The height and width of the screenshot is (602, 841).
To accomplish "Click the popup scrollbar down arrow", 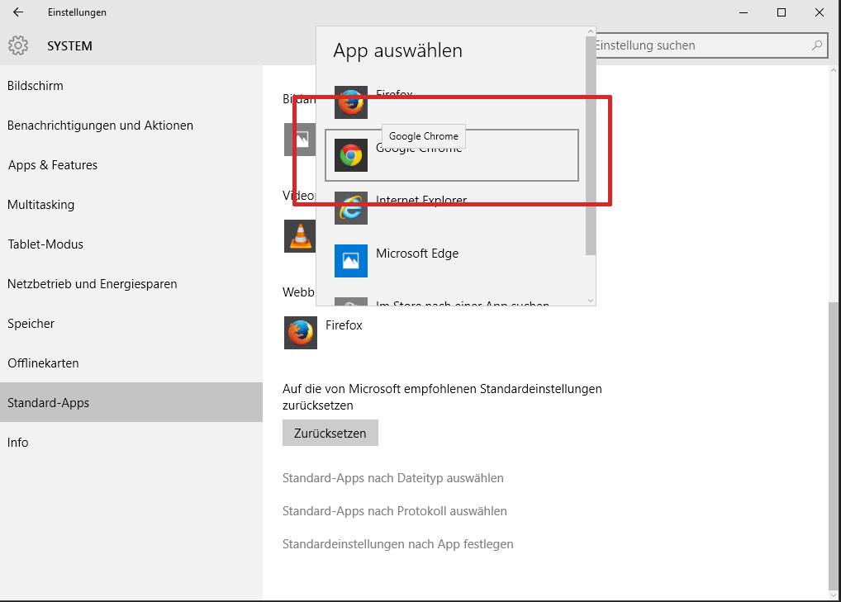I will [591, 301].
